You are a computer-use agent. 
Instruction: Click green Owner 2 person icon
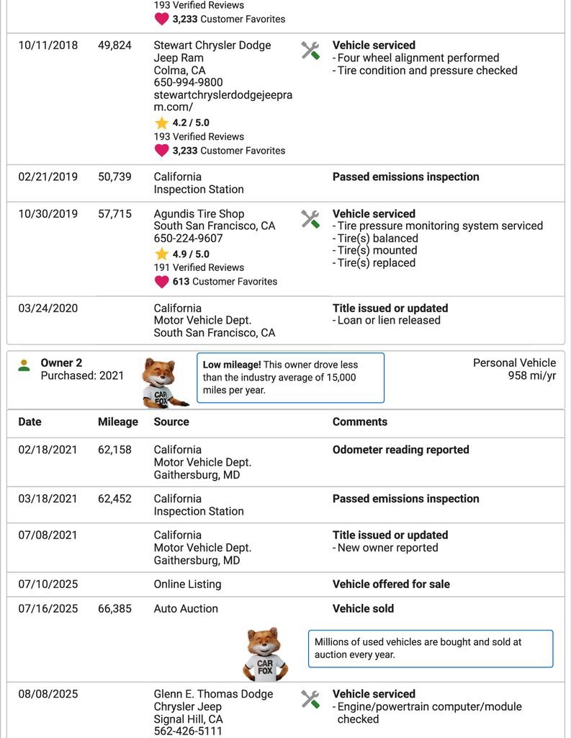click(x=24, y=365)
